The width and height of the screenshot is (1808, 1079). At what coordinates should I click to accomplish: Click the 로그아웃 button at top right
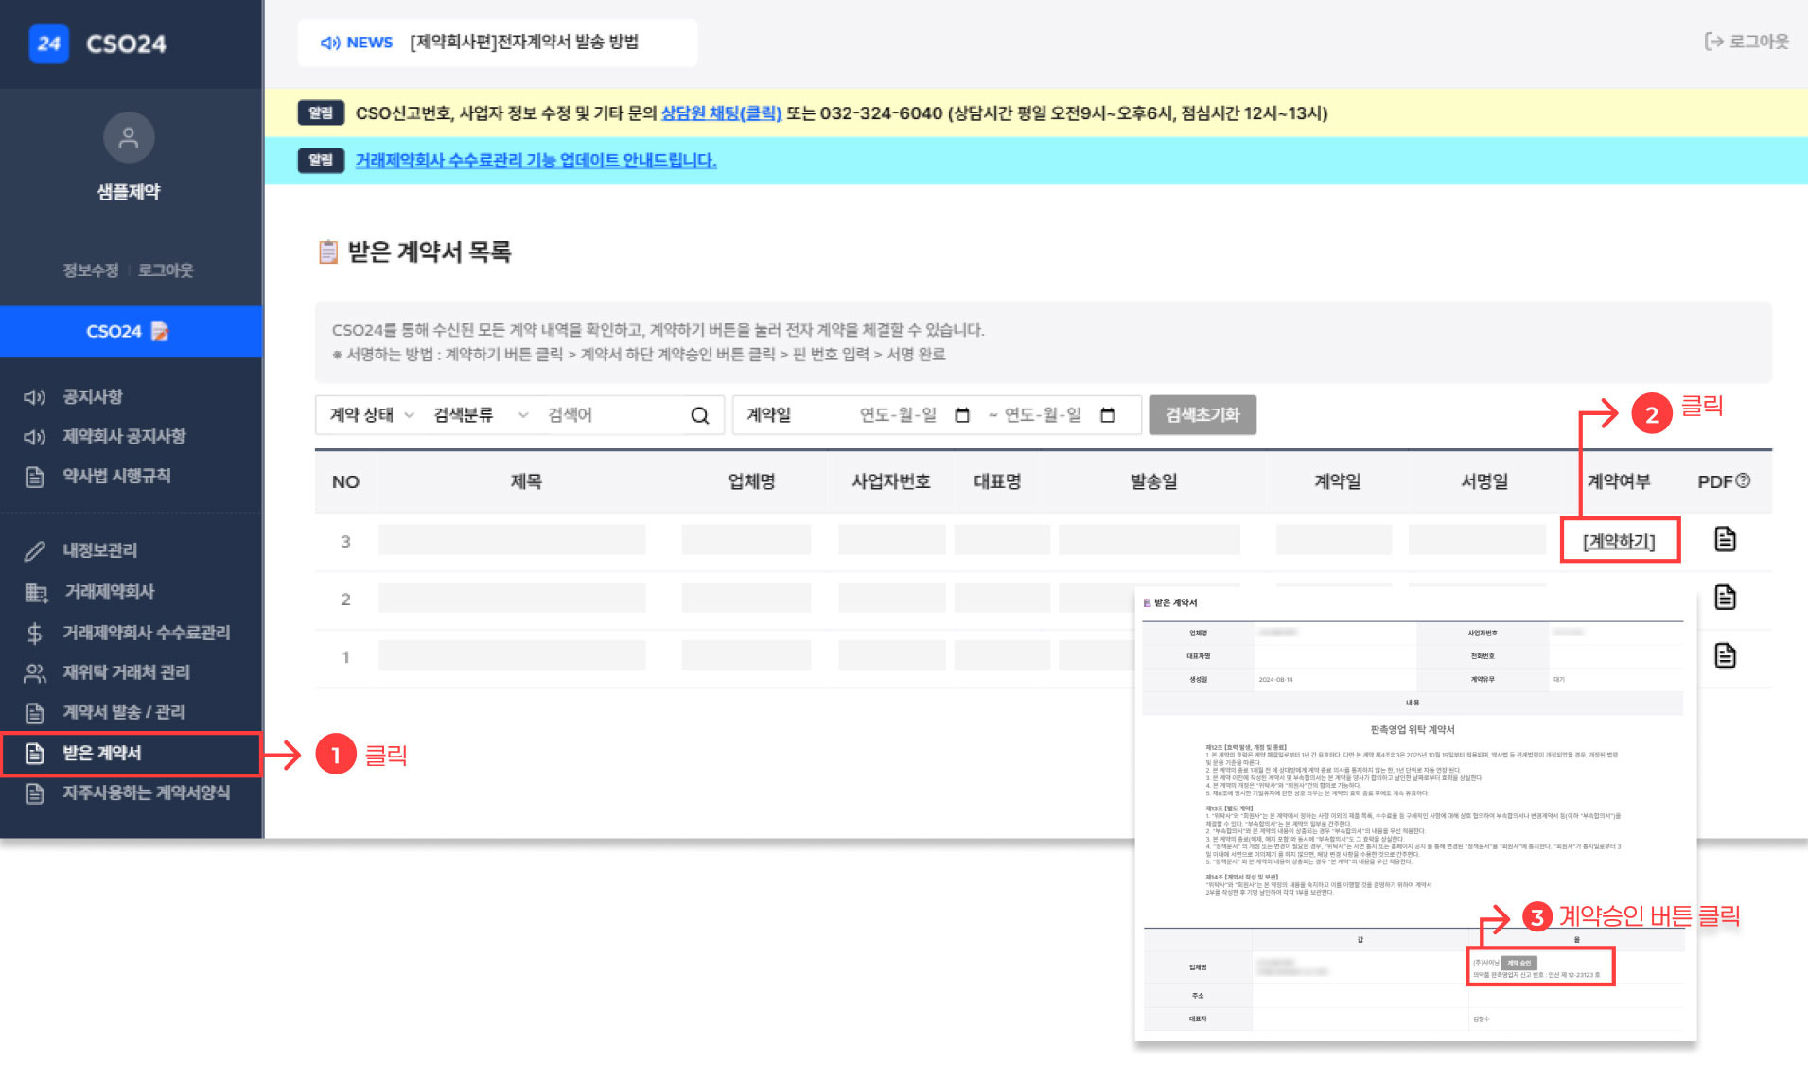[x=1747, y=42]
